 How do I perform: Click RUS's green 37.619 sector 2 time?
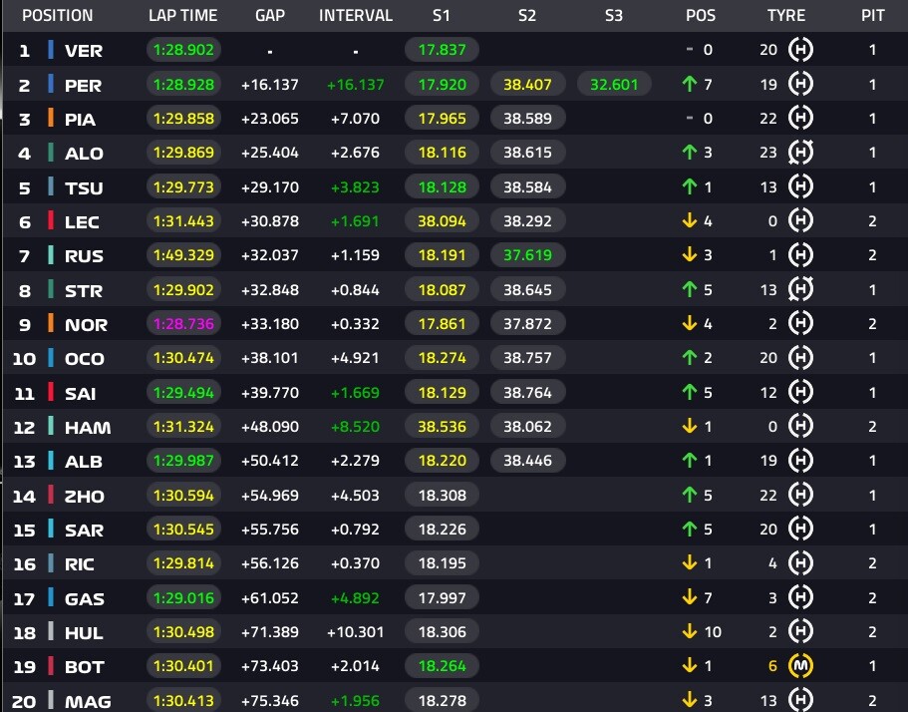point(527,256)
